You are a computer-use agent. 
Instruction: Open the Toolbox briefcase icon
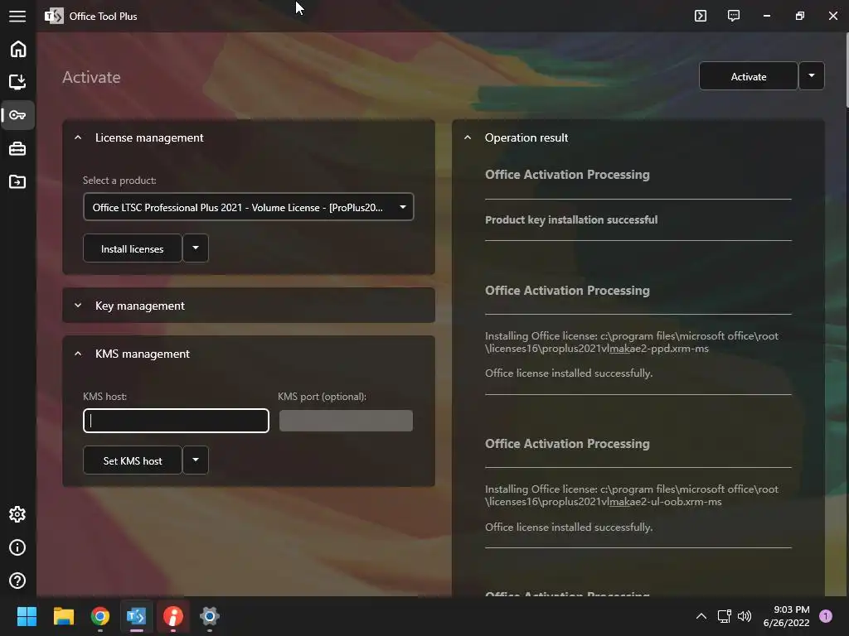pos(18,149)
